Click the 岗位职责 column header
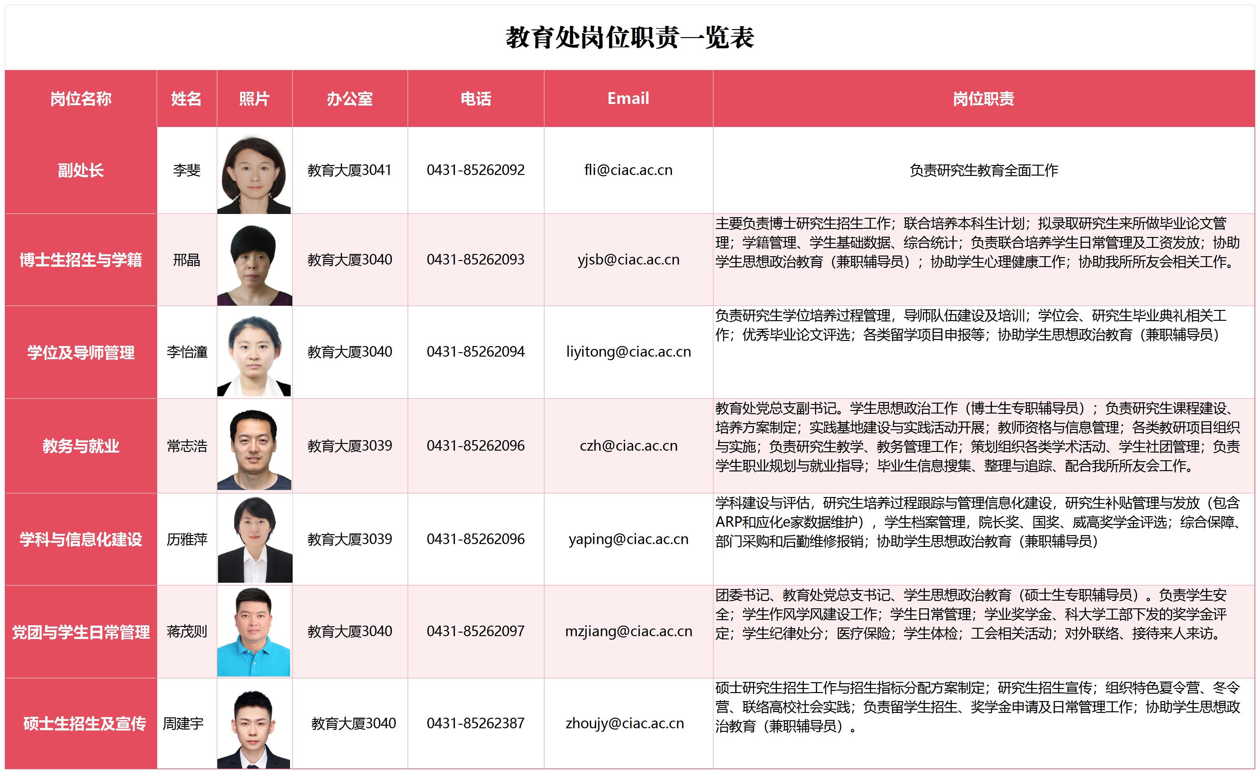Viewport: 1260px width, 774px height. pyautogui.click(x=983, y=98)
